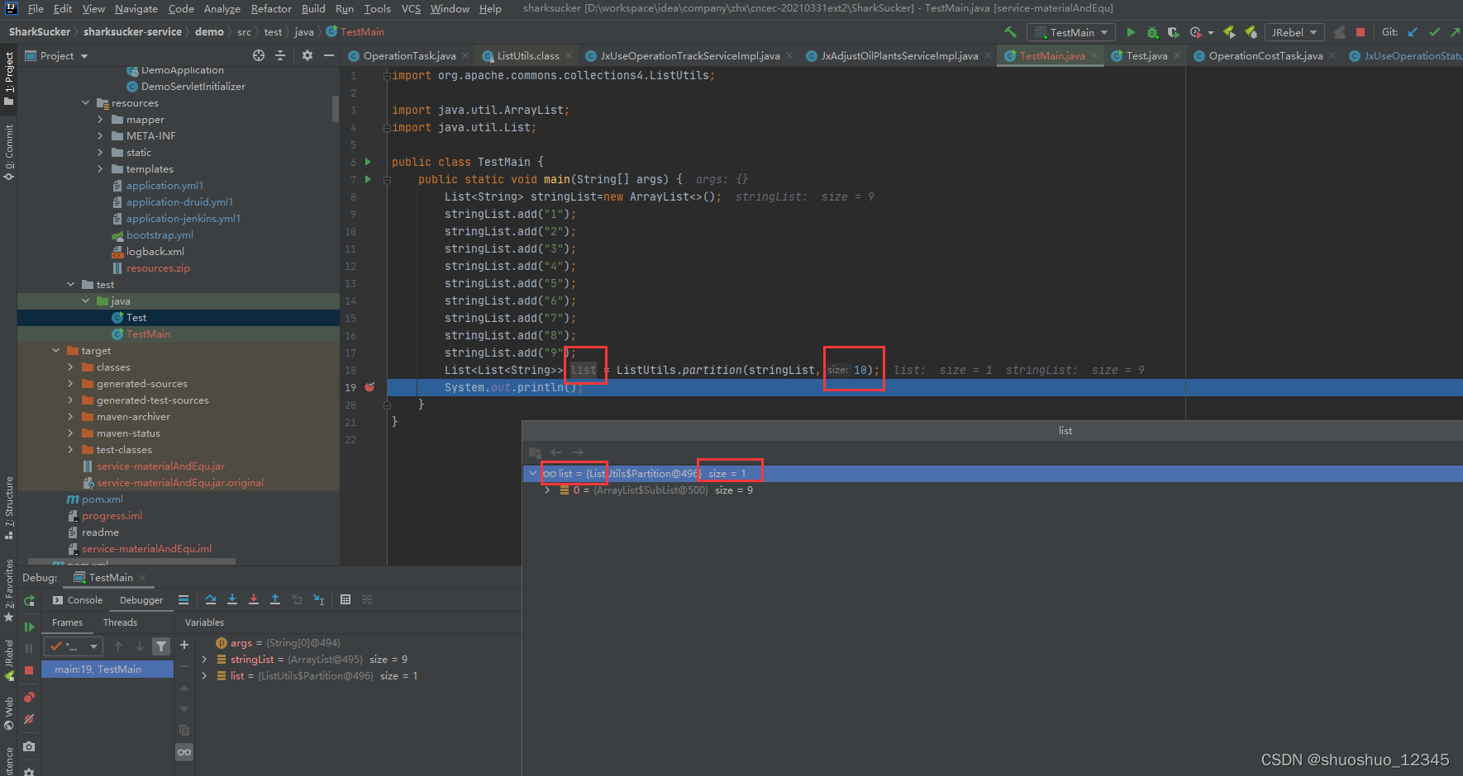Viewport: 1463px width, 776px height.
Task: Open bootstrap.yml in Project tree
Action: 160,235
